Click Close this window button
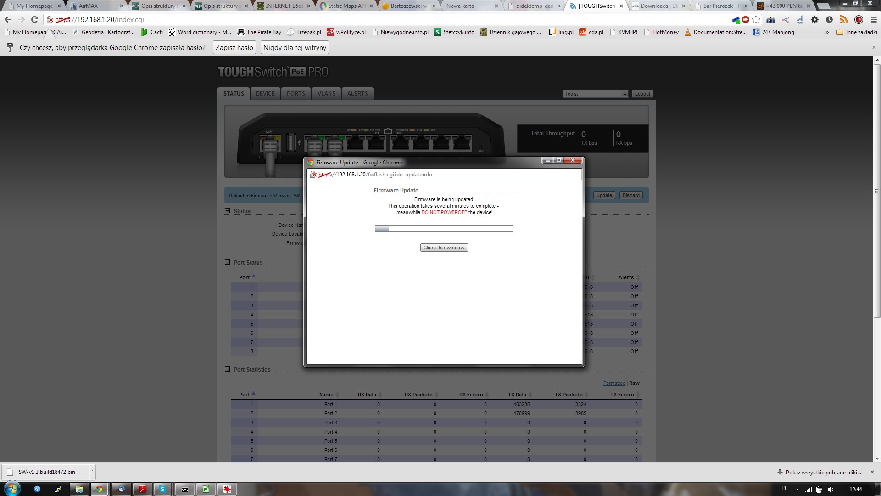 [x=444, y=248]
